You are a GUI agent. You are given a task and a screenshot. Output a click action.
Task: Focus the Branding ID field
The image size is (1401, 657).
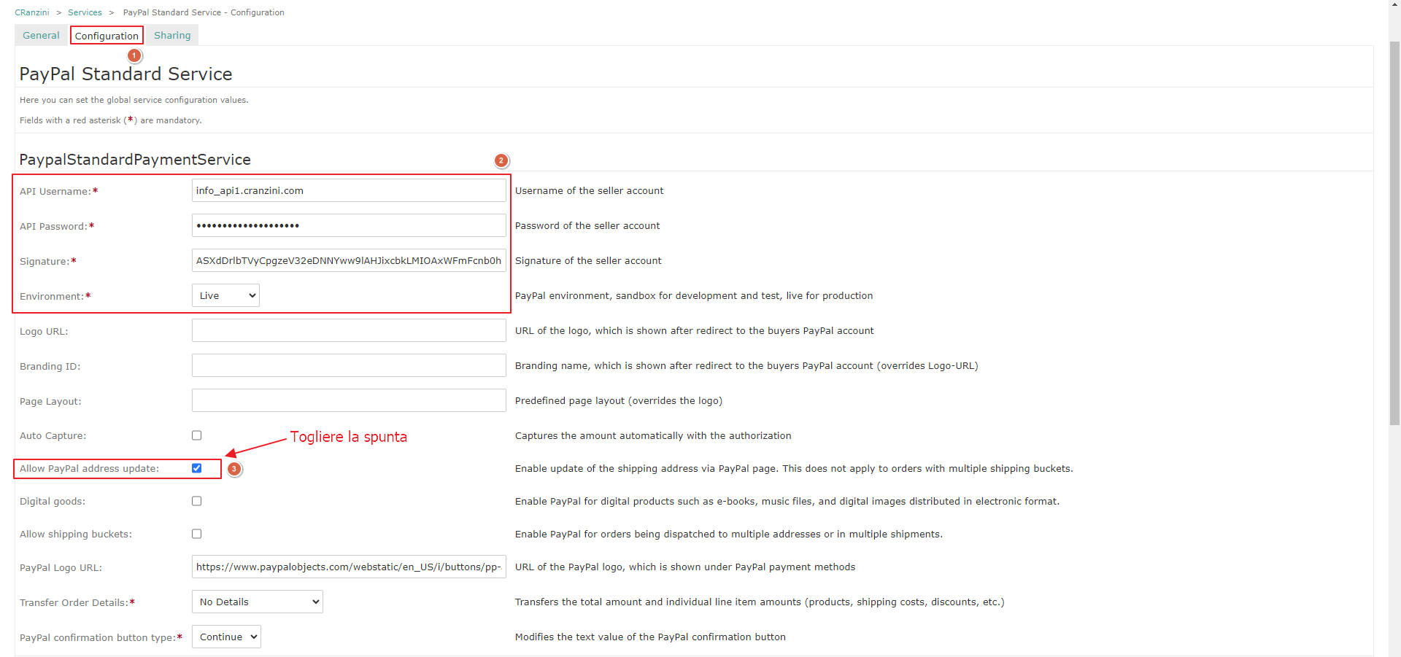tap(349, 365)
